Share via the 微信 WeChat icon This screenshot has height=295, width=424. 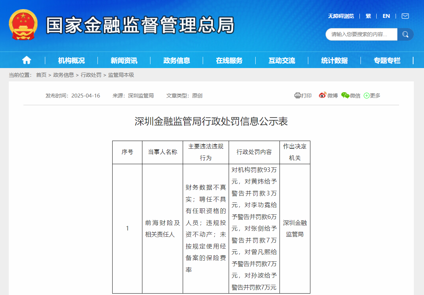click(345, 95)
